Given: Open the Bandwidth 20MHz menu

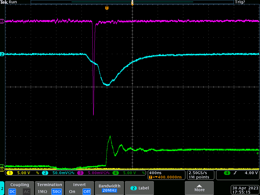Looking at the screenshot, I should [110, 188].
